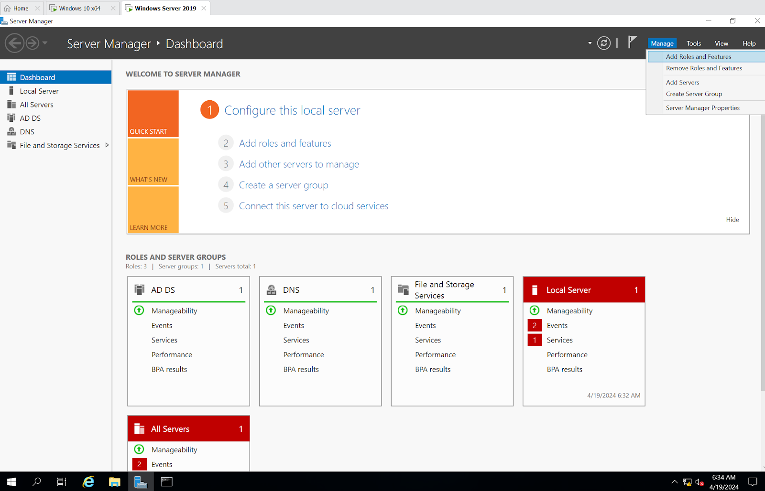Click the Dashboard sidebar icon

pos(11,77)
